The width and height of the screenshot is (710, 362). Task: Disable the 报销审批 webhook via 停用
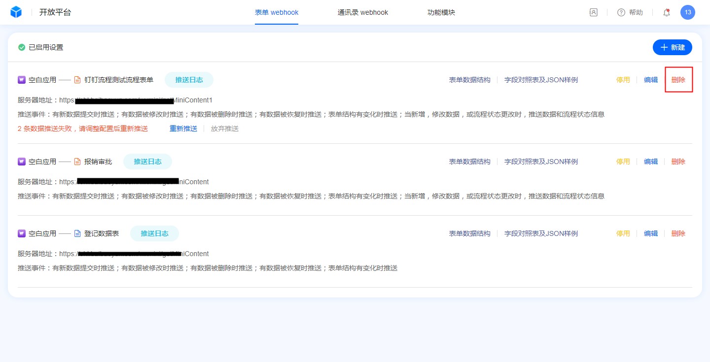pyautogui.click(x=623, y=162)
